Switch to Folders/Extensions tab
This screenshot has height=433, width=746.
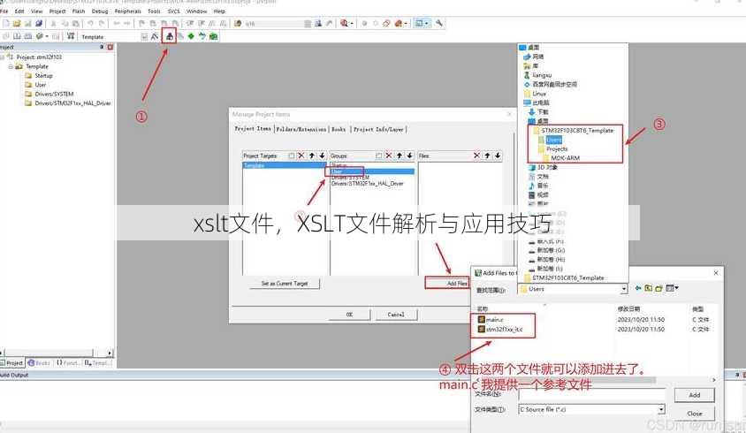(301, 129)
